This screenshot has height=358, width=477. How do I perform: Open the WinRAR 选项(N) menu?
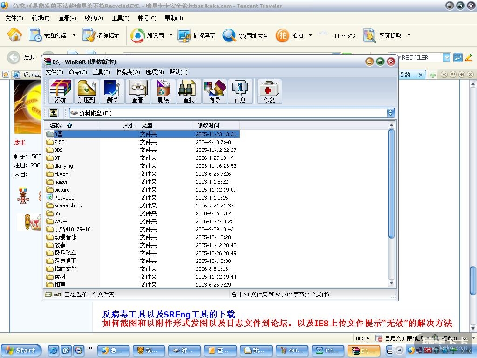154,72
